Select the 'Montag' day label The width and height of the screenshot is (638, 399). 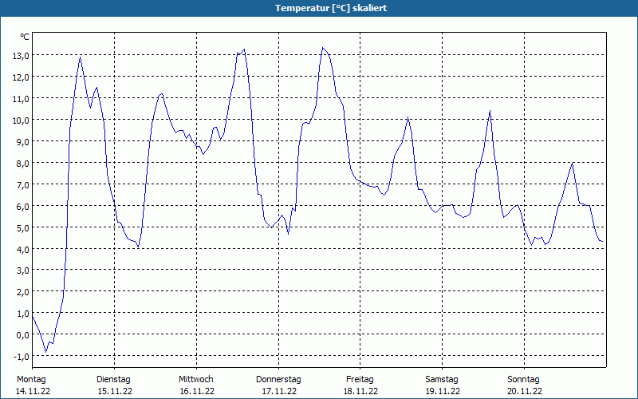tap(31, 380)
